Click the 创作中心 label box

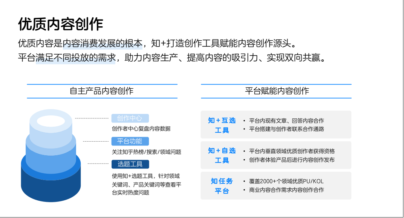click(130, 118)
